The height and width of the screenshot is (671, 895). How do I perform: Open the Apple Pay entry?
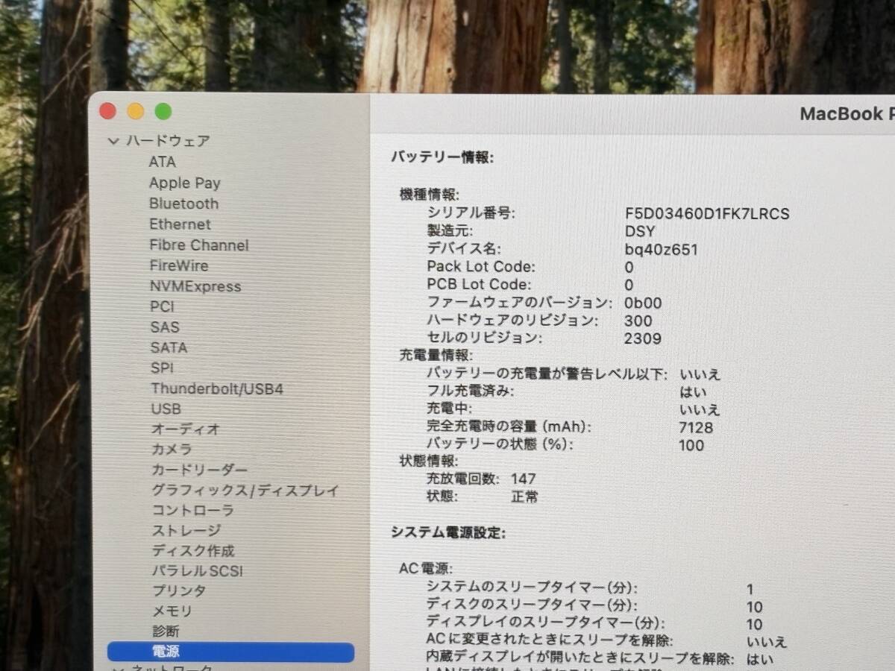(184, 183)
